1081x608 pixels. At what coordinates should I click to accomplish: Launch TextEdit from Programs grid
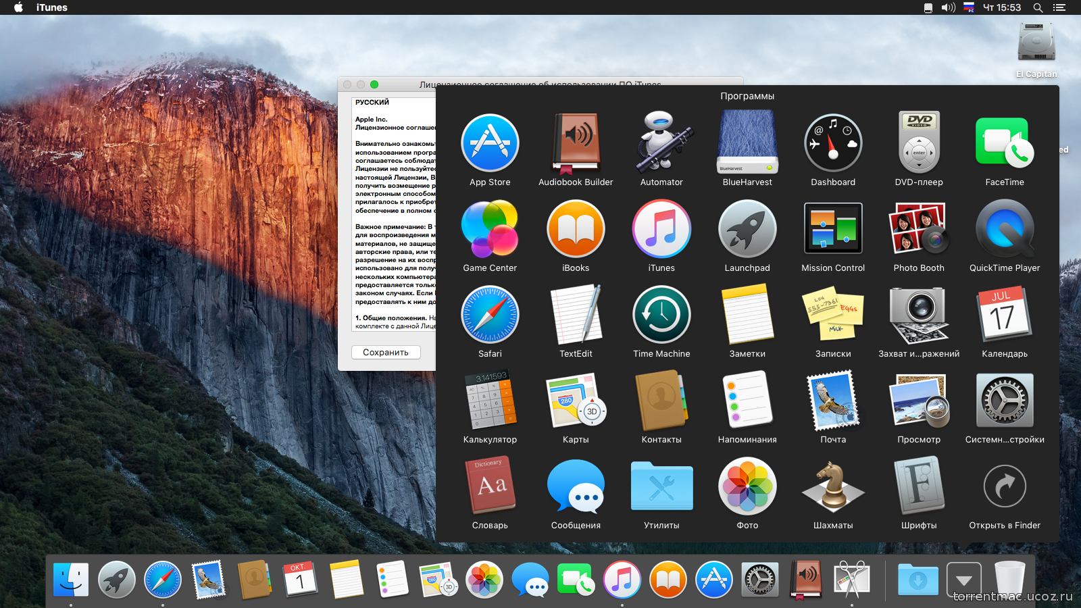pyautogui.click(x=576, y=315)
